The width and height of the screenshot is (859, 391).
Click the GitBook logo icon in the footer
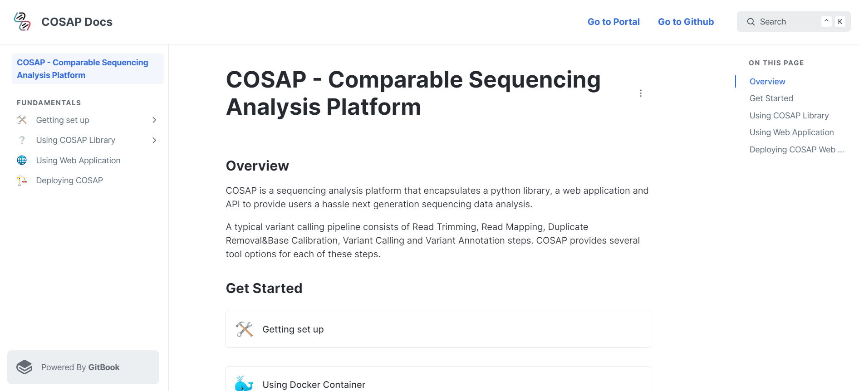coord(25,367)
